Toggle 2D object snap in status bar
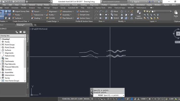Image resolution: width=180 pixels, height=101 pixels. tap(123, 99)
